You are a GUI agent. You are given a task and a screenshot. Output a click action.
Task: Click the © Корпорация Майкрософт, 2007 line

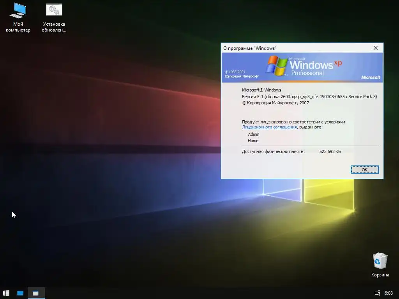point(275,103)
